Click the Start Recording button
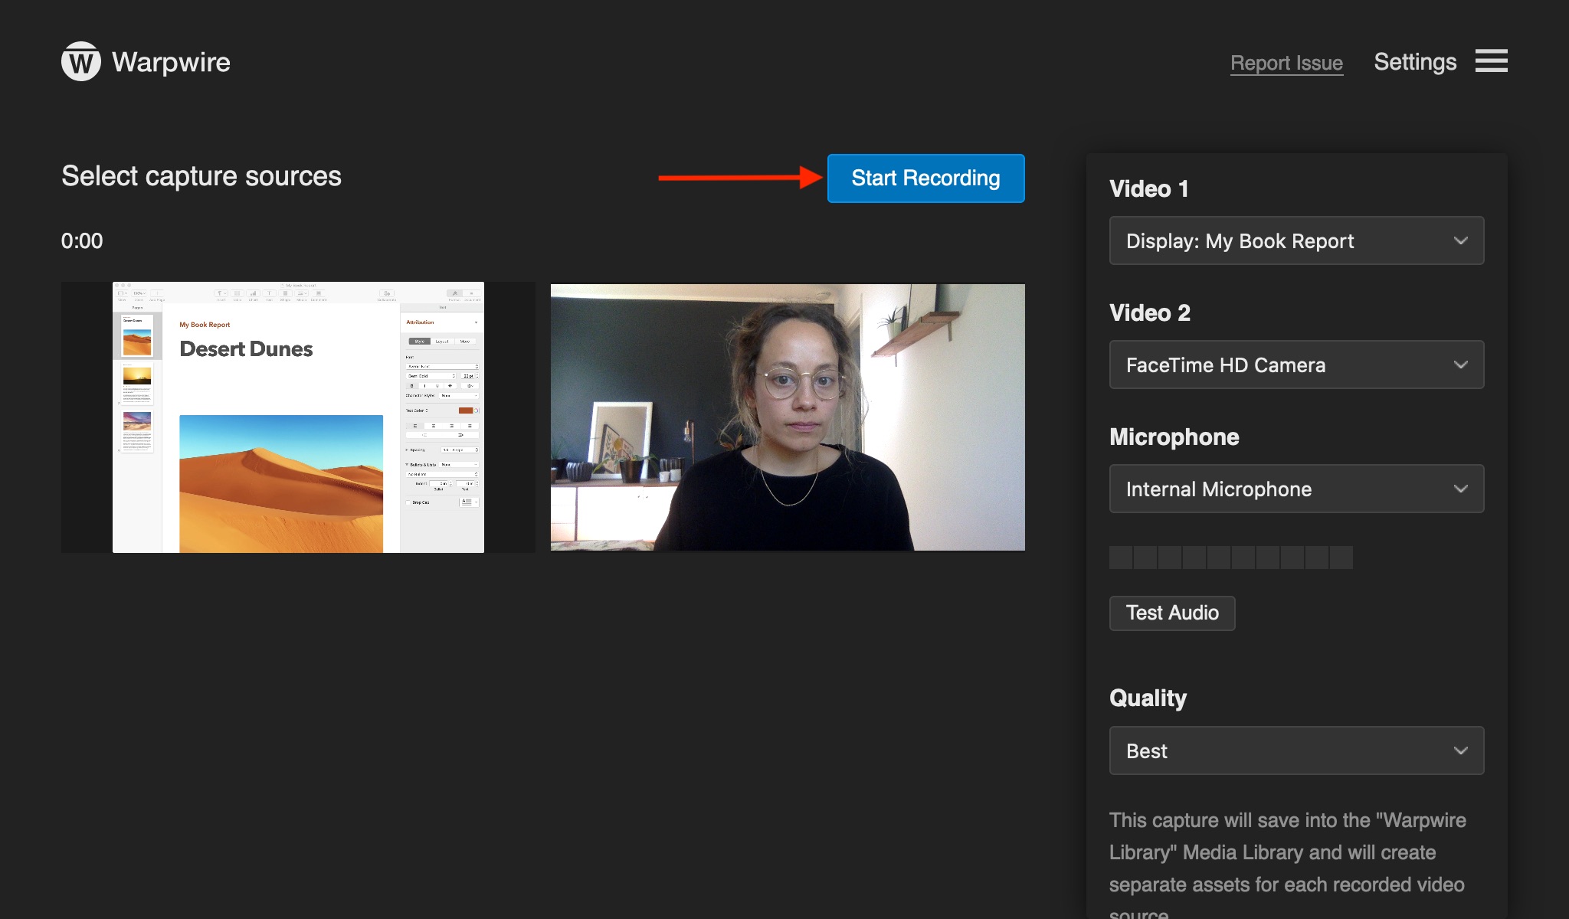1569x919 pixels. [x=927, y=177]
